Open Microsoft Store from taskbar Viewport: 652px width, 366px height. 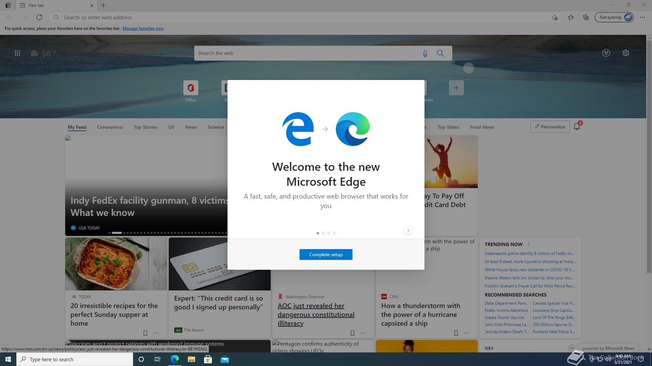[x=208, y=359]
